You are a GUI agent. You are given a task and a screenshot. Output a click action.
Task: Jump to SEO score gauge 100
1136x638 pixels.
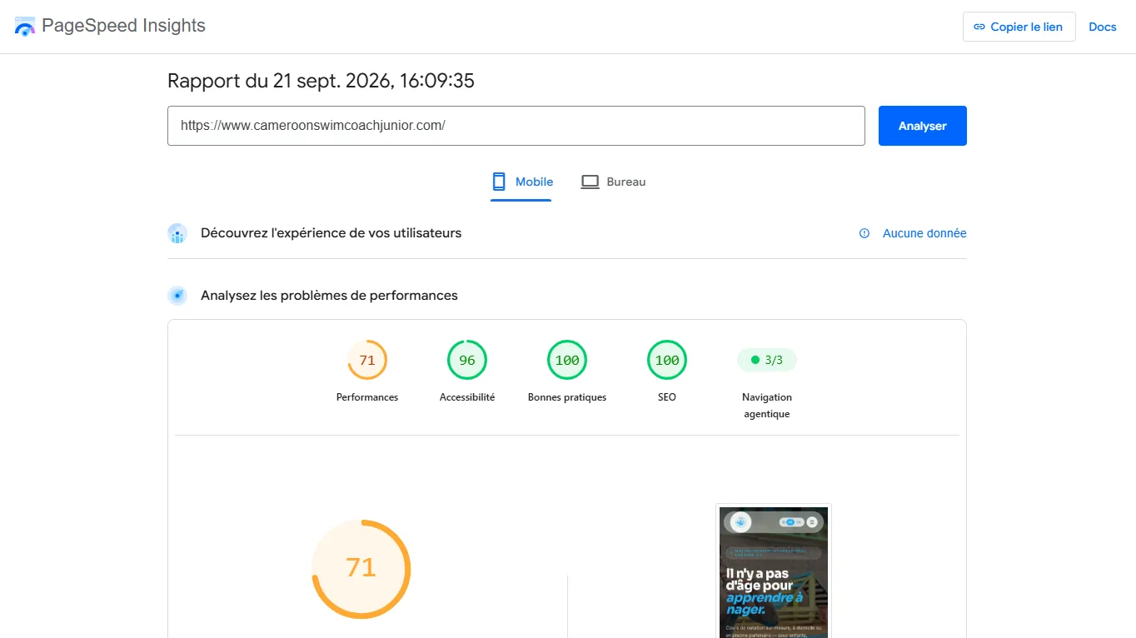[x=667, y=360]
